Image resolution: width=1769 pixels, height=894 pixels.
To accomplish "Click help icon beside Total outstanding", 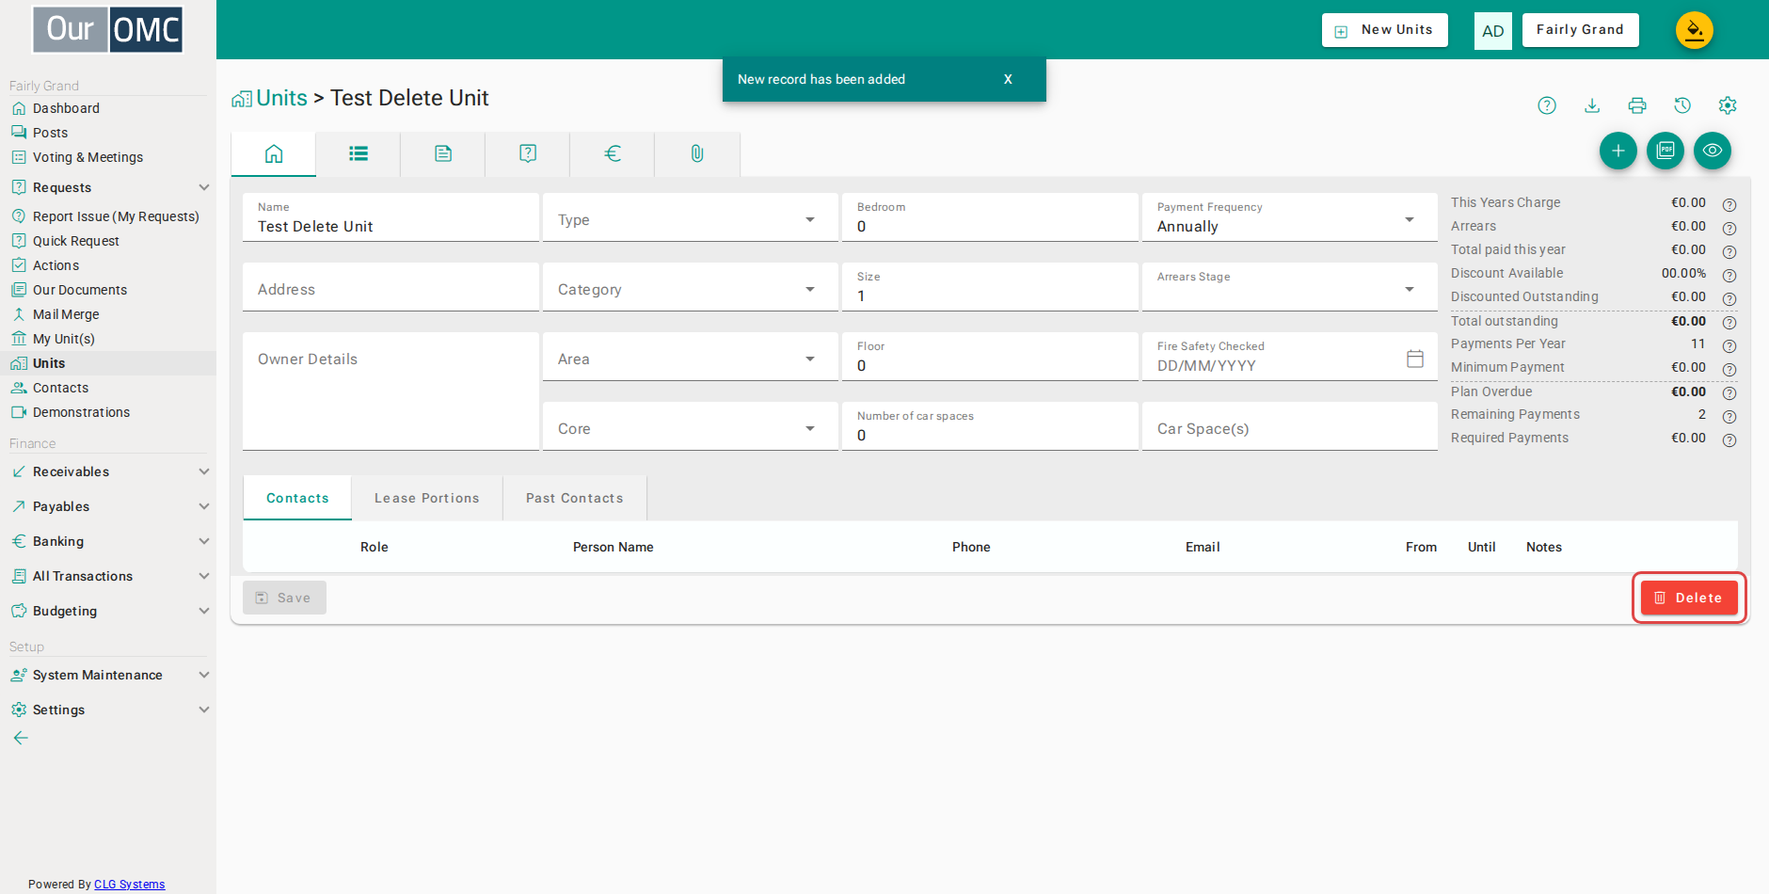I will click(1729, 323).
